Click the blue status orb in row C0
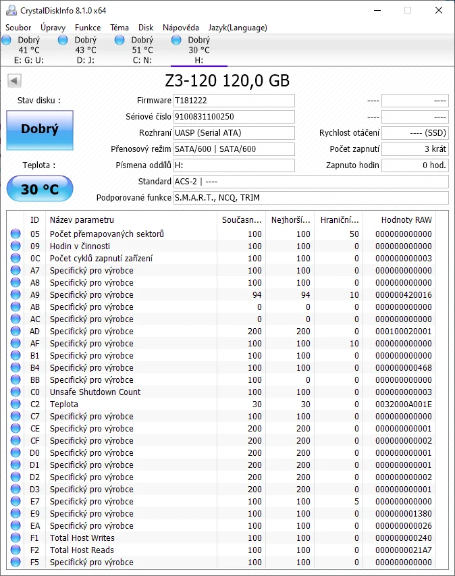Screen dimensions: 455x576 pos(16,392)
